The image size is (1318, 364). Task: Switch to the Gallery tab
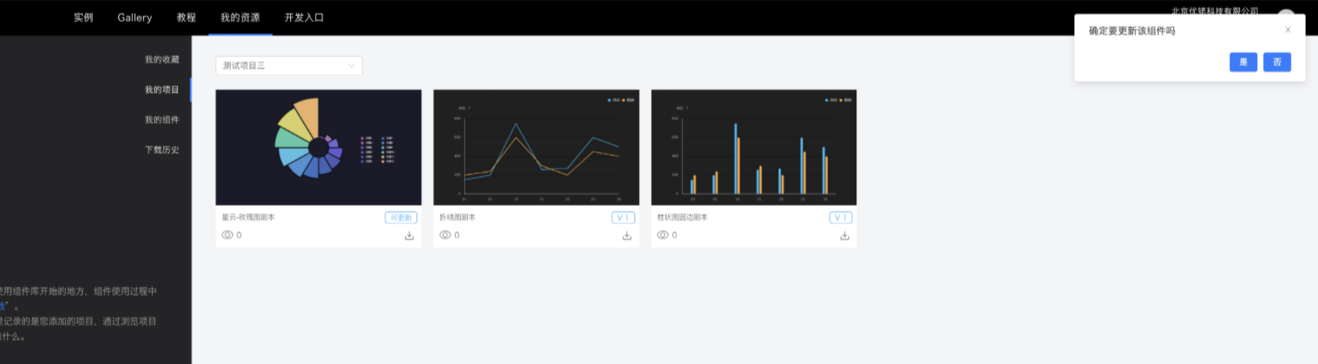[x=134, y=17]
